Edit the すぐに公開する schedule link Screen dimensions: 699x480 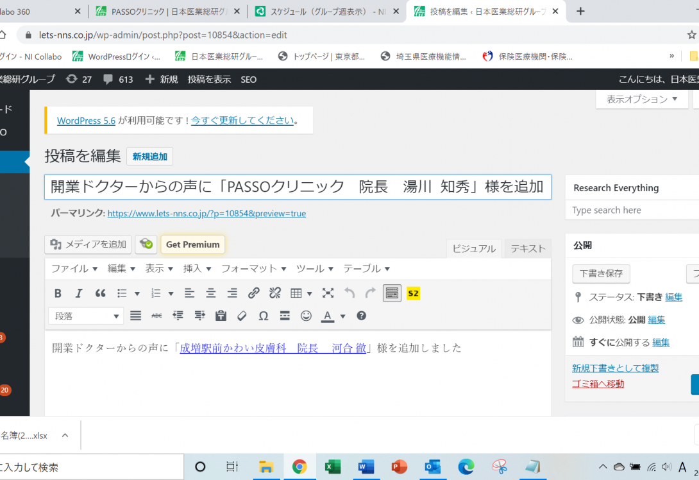tap(661, 343)
